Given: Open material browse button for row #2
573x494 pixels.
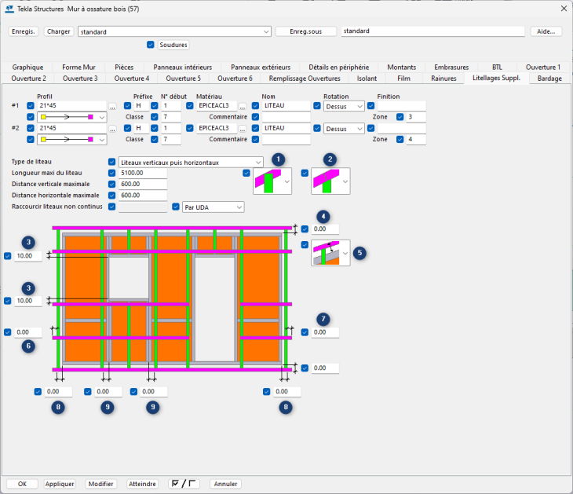Looking at the screenshot, I should tap(243, 128).
